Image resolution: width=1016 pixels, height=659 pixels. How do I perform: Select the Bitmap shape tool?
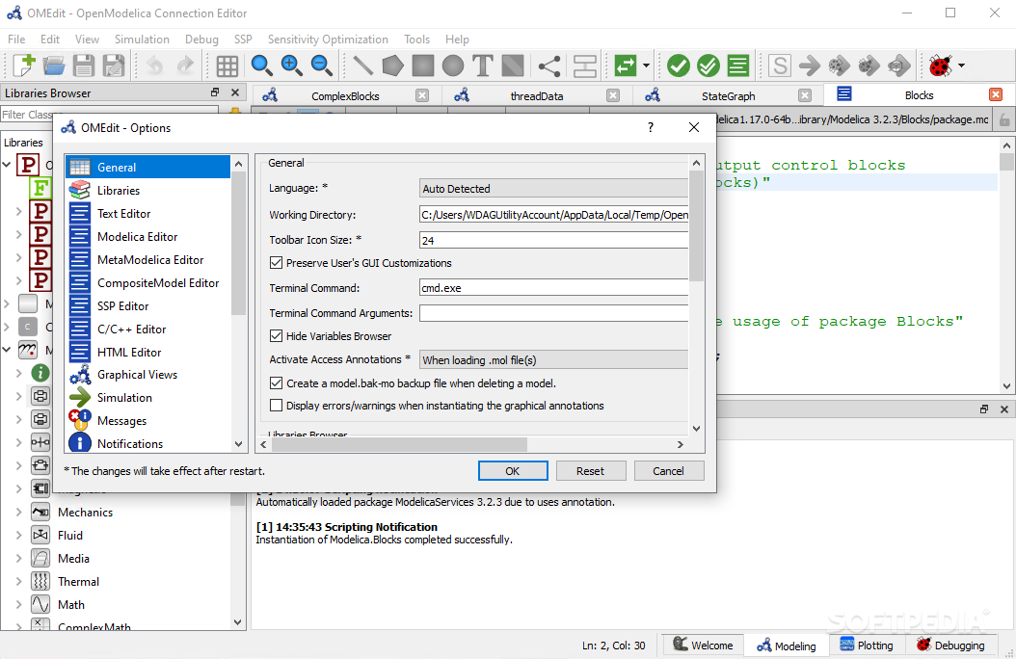(513, 66)
